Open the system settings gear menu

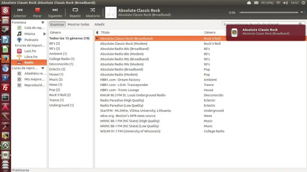[x=303, y=3]
